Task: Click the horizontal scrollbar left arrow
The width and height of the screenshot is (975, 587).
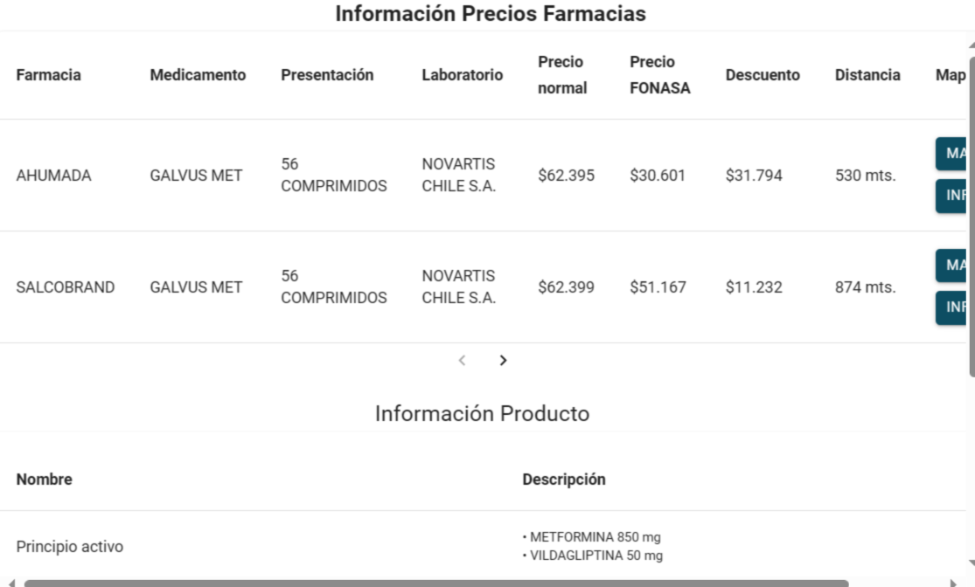Action: (x=10, y=584)
